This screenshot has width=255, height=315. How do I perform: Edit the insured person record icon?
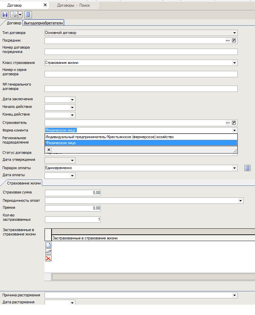coord(49,252)
